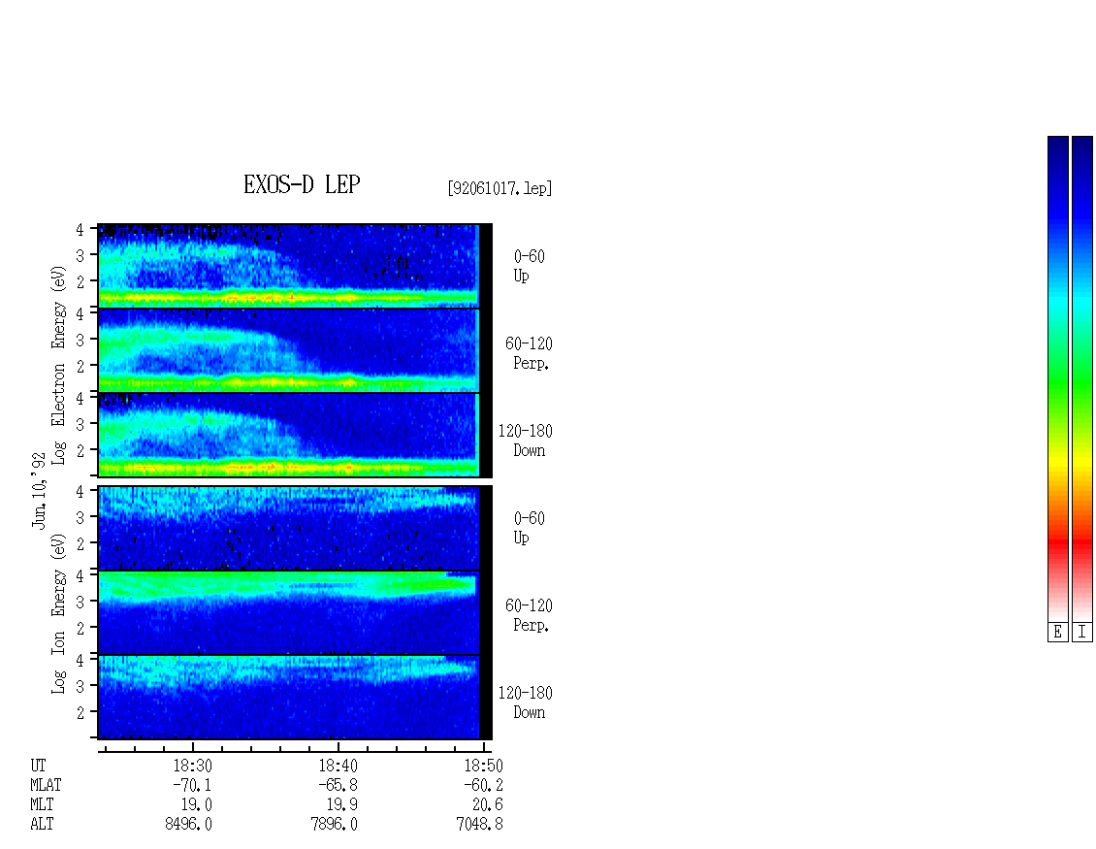The width and height of the screenshot is (1096, 849).
Task: Click the MLT value 20.6
Action: click(x=488, y=805)
